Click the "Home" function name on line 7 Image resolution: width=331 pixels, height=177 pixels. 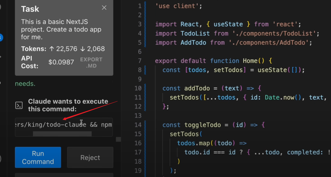(x=250, y=61)
